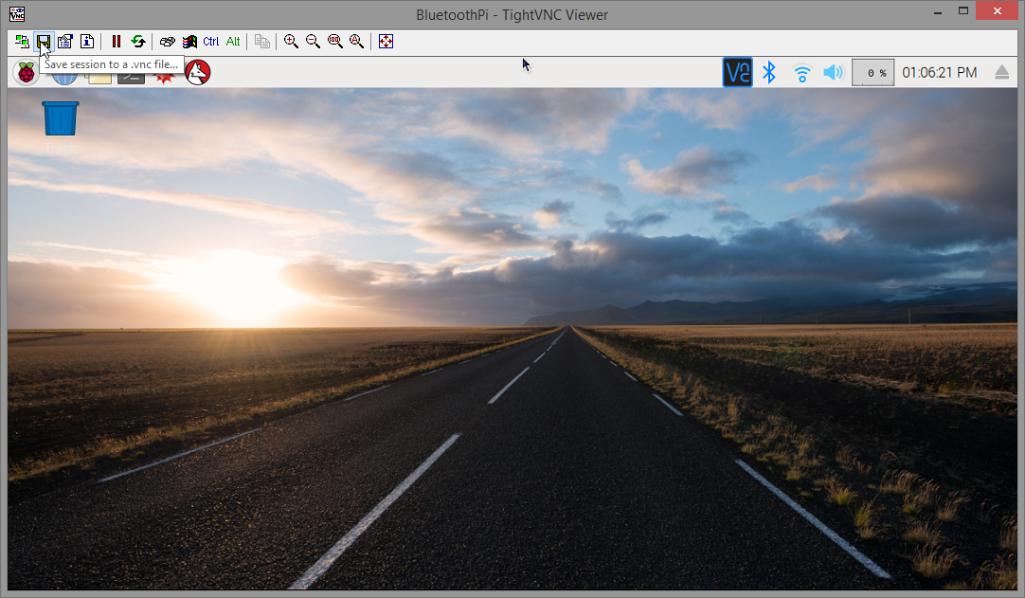Switch to full screen mode

(x=386, y=41)
